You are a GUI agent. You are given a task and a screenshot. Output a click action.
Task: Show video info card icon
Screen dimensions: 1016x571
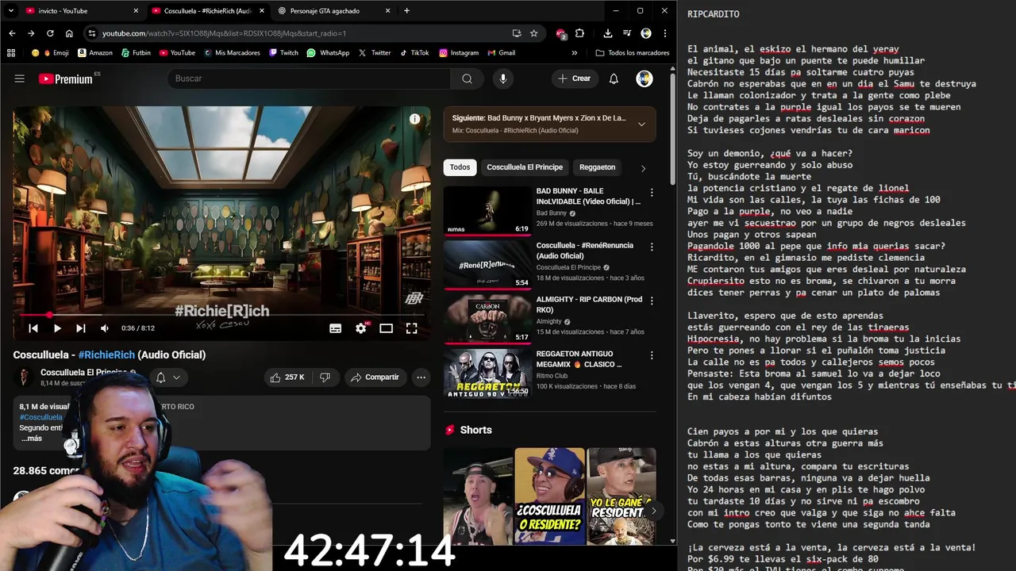414,119
